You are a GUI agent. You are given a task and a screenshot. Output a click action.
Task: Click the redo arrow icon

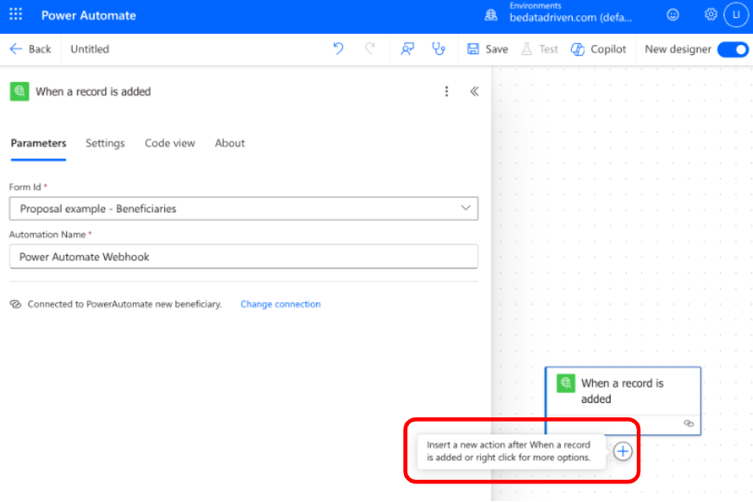[370, 48]
